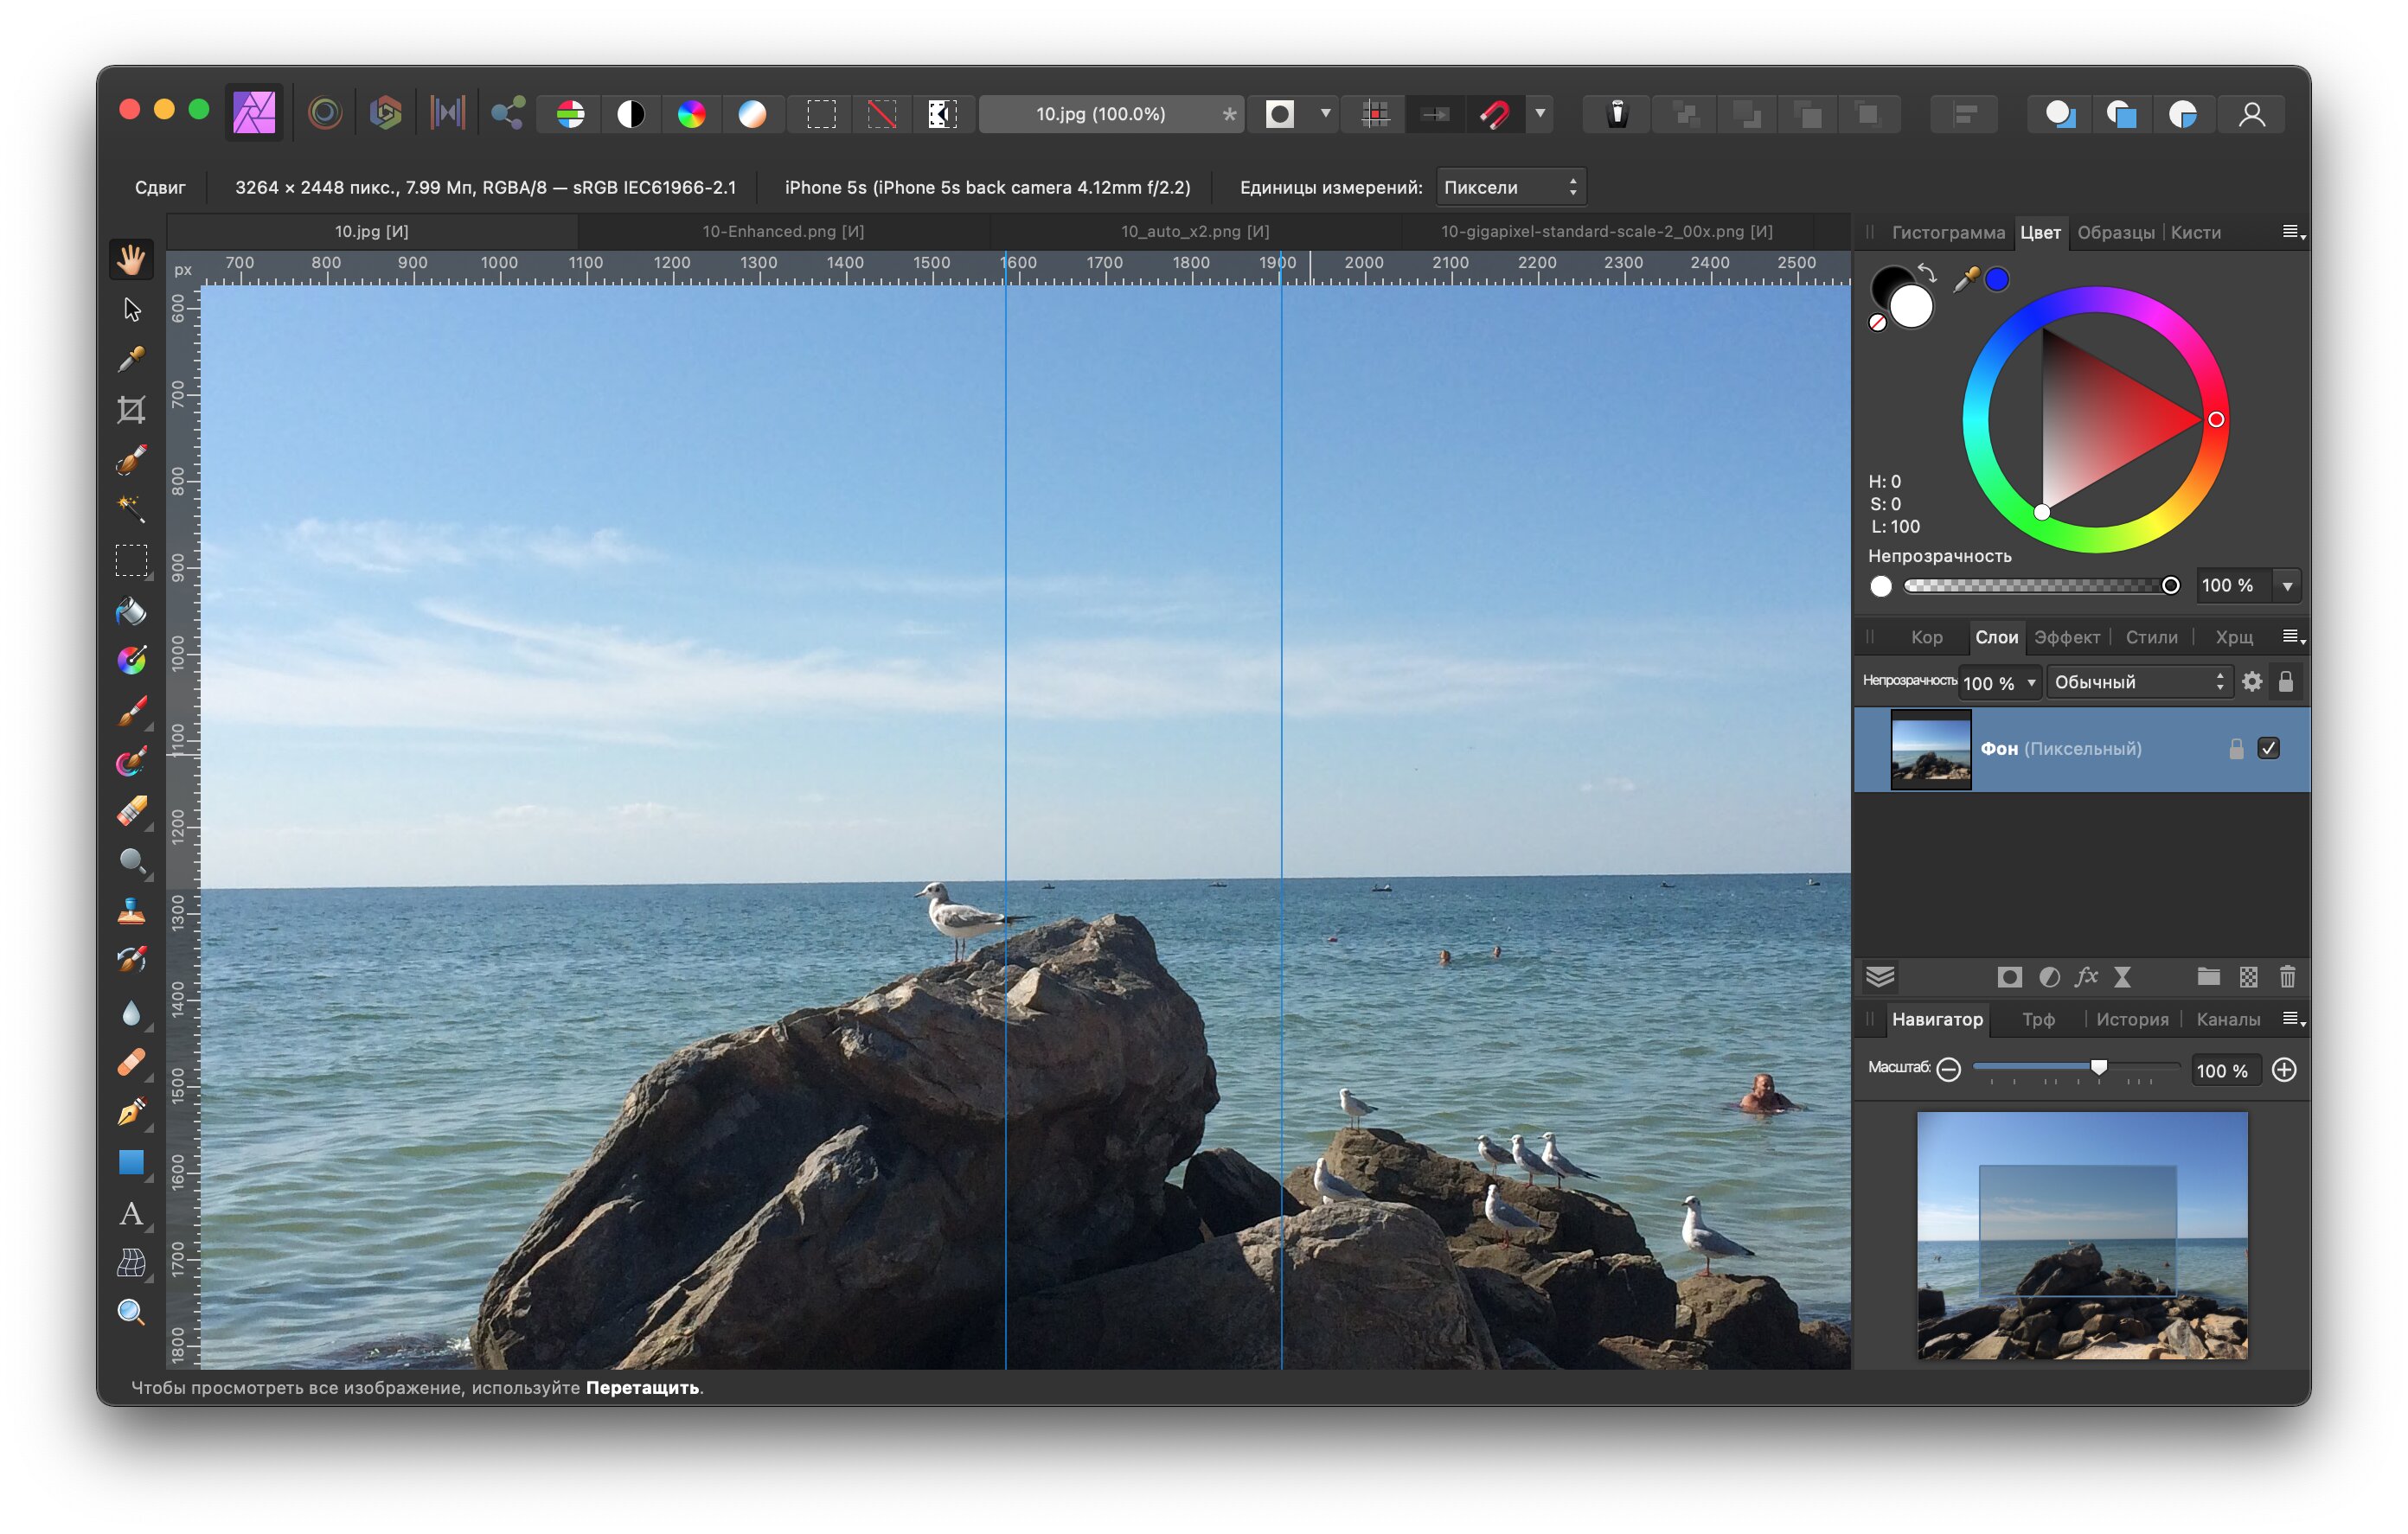Click the zoom out minus button

1948,1069
